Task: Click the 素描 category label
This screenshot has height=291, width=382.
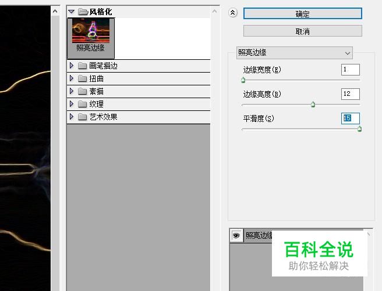Action: (x=97, y=91)
